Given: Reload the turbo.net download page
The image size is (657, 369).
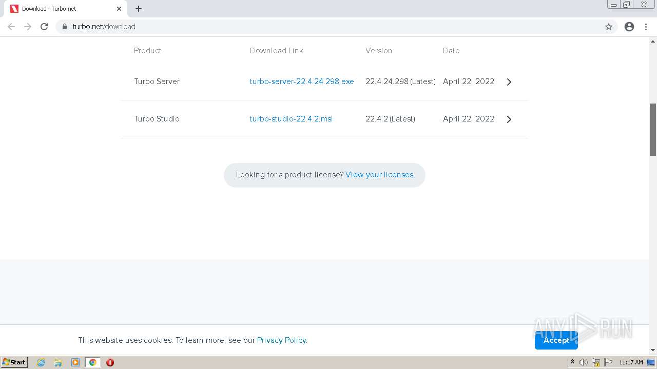Looking at the screenshot, I should pos(44,27).
